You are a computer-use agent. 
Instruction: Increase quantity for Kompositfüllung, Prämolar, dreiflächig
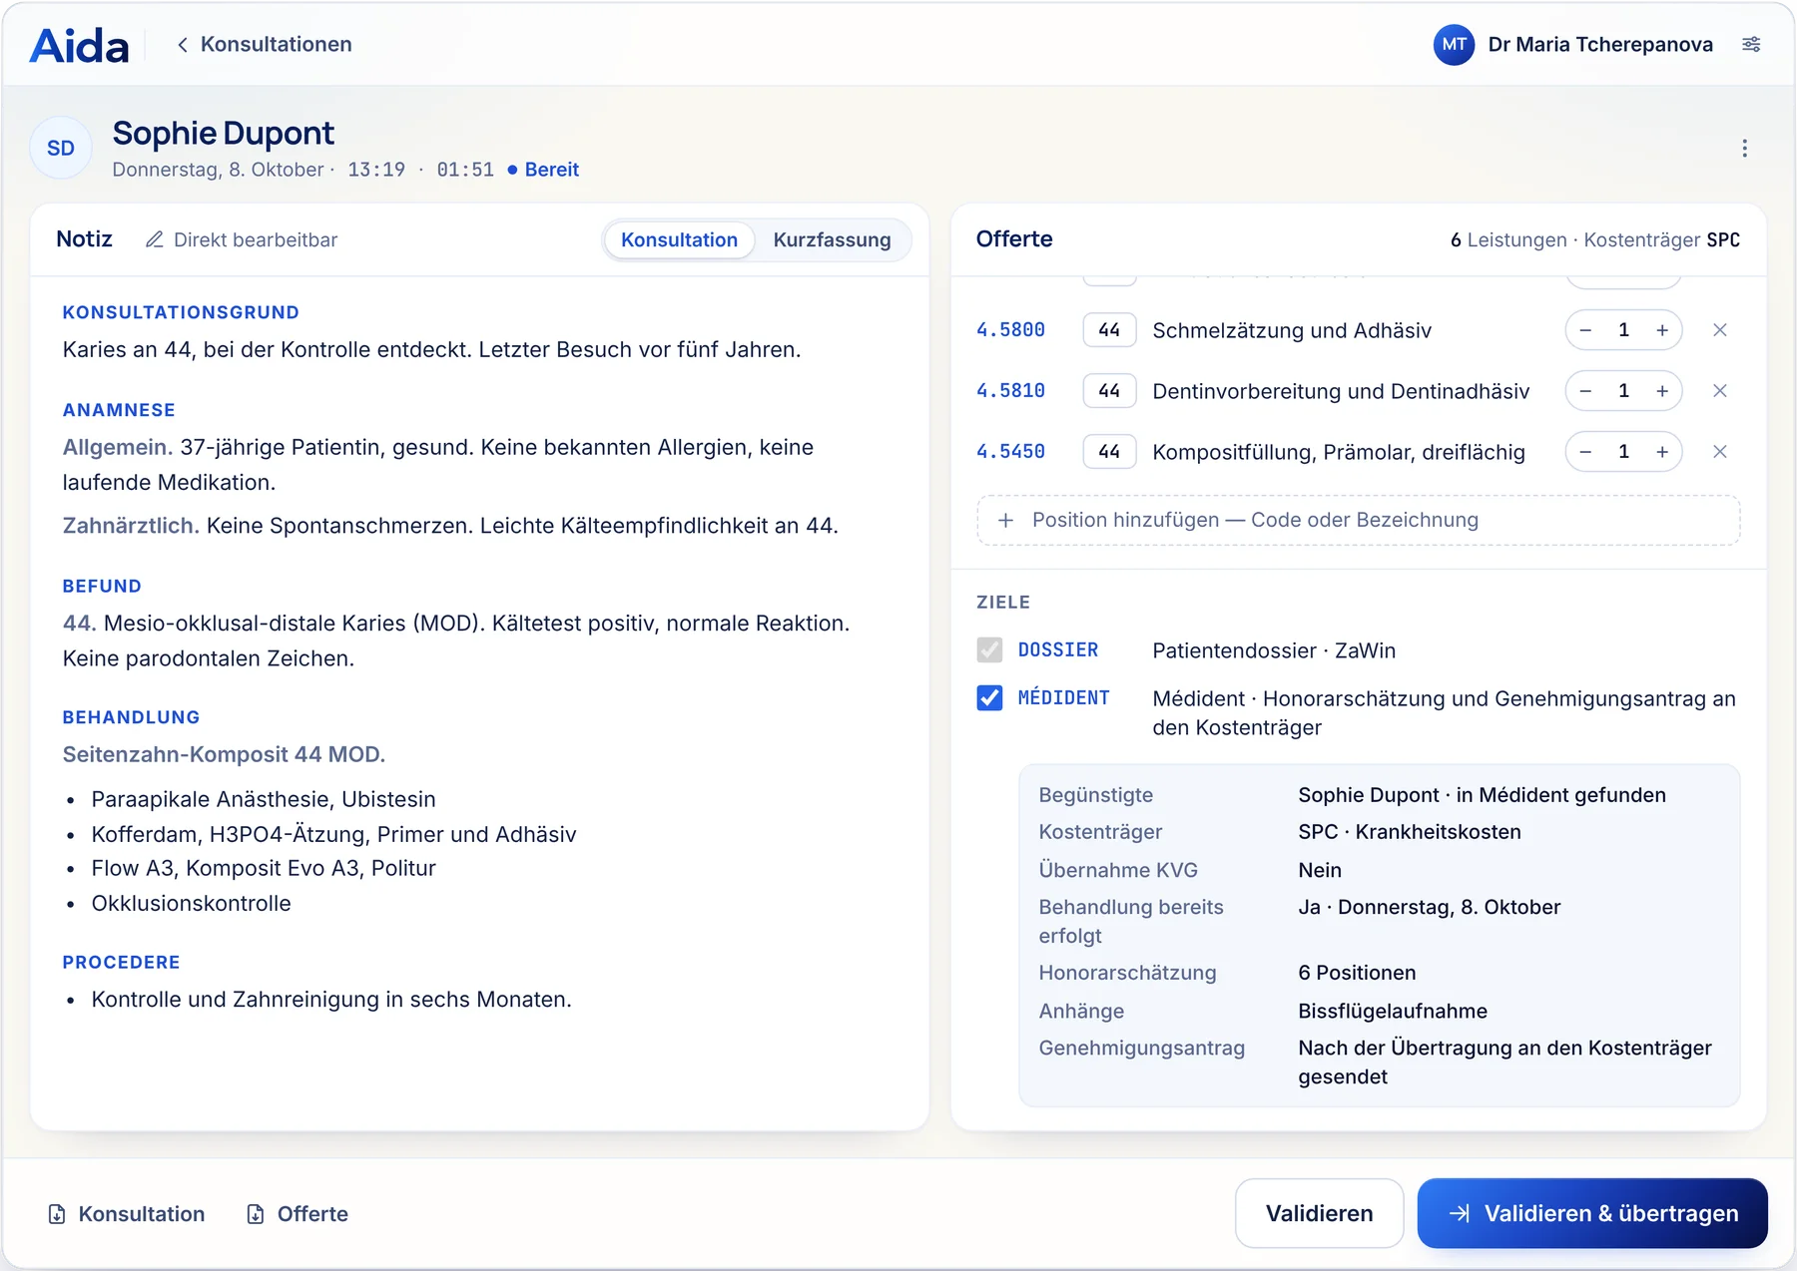pos(1661,452)
